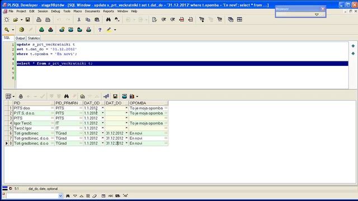Sort by the PID column header

coord(34,103)
